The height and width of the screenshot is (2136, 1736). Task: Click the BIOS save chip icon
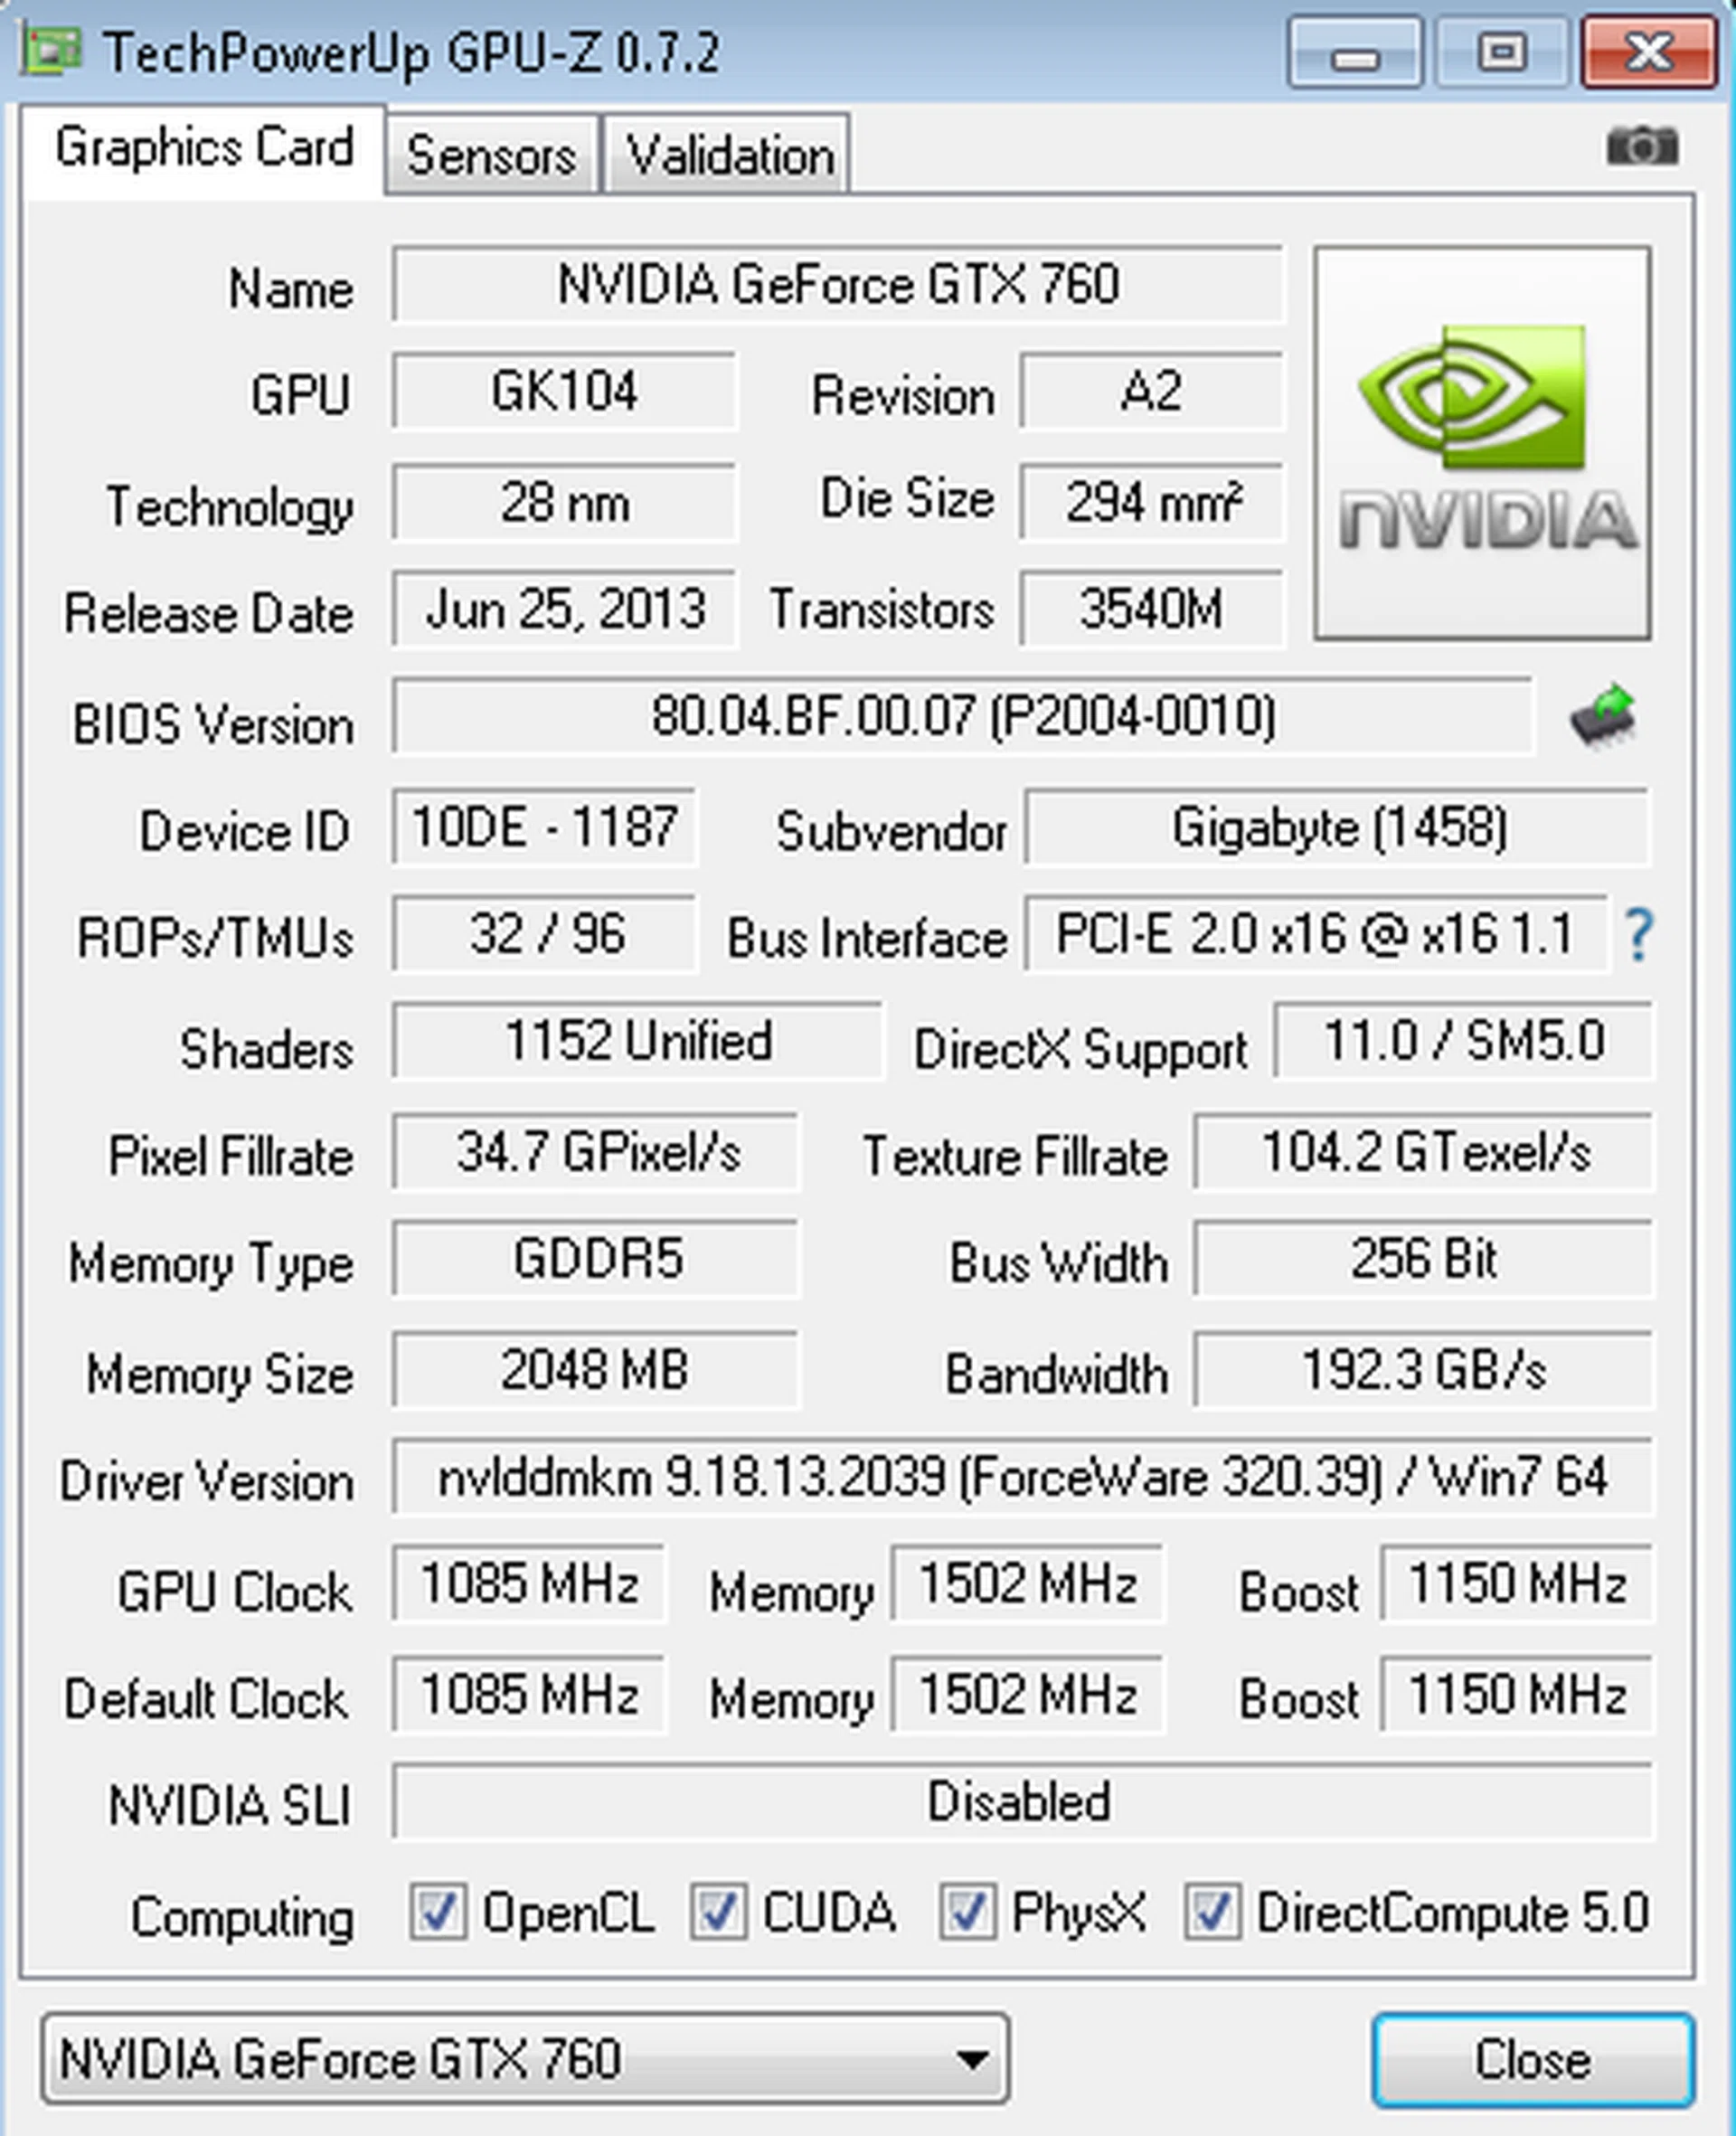coord(1603,714)
